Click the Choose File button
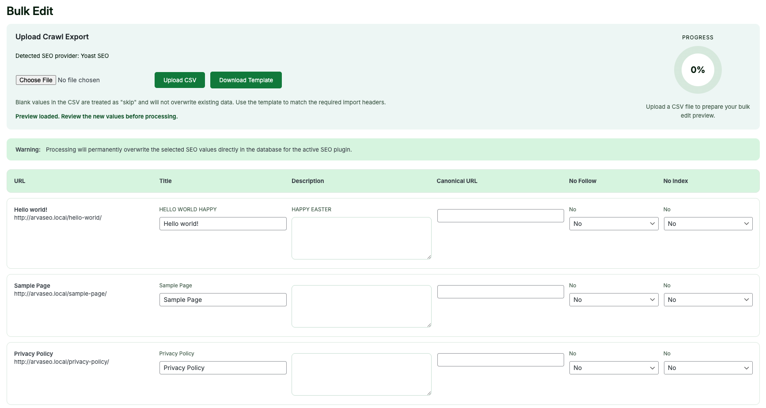The height and width of the screenshot is (408, 766). point(36,80)
